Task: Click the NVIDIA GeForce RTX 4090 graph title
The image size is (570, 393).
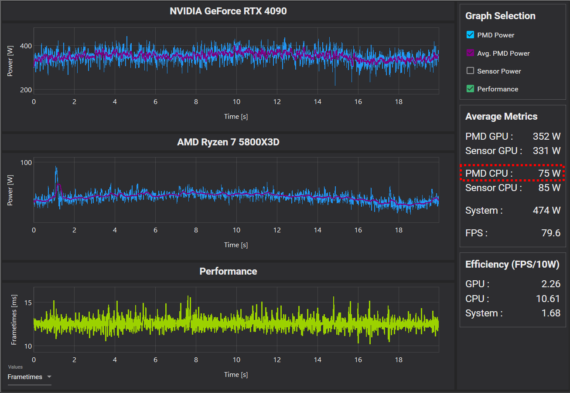Action: [x=228, y=11]
